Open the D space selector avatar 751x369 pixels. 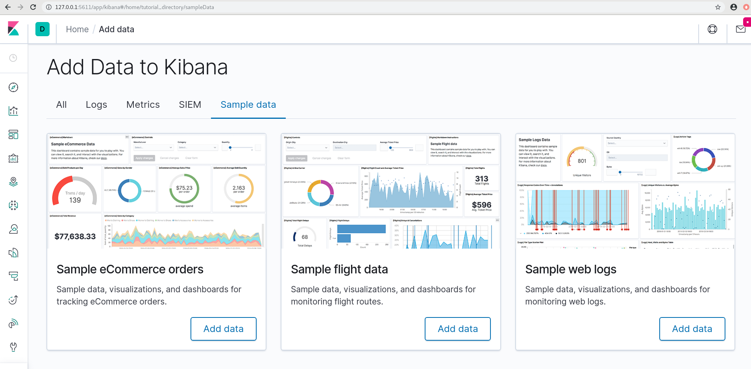(x=43, y=29)
